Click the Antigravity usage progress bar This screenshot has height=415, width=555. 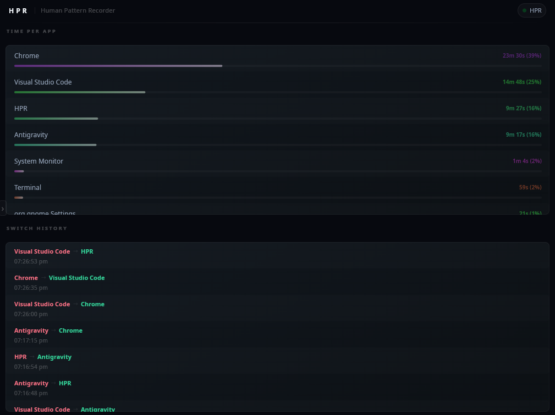pos(55,145)
